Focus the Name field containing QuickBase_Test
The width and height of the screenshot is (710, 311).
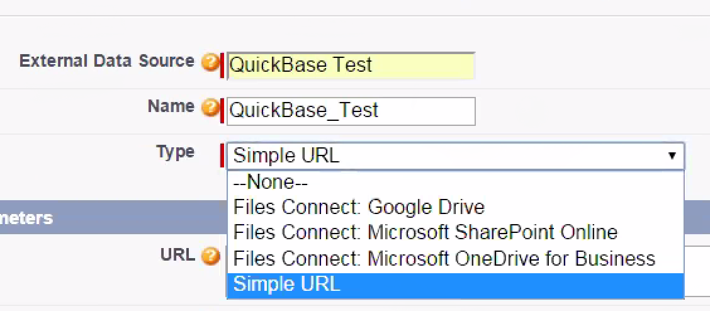click(x=350, y=111)
